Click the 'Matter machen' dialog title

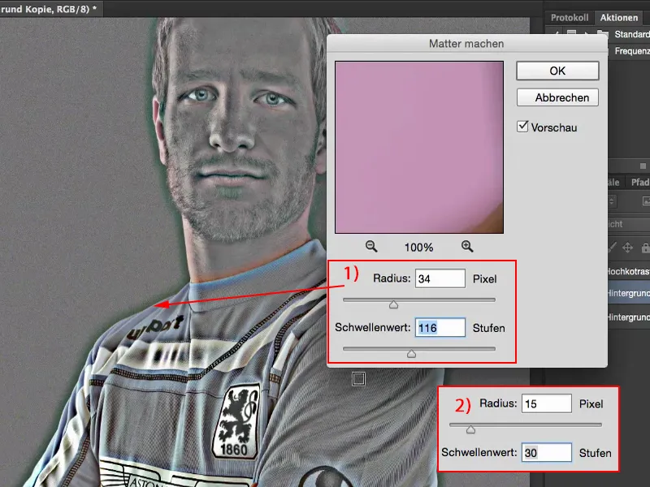tap(466, 44)
